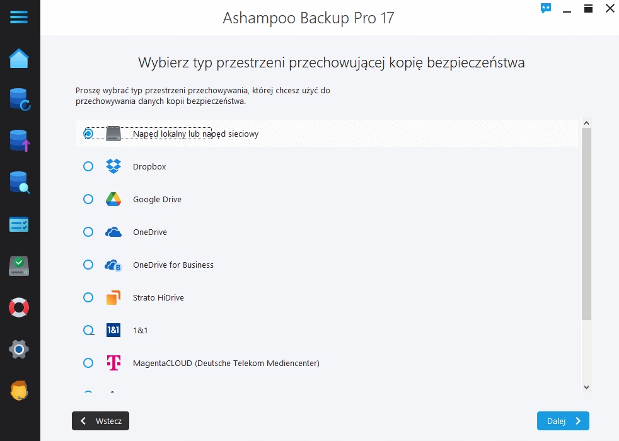Click the support agent avatar icon
The image size is (619, 441).
click(x=19, y=391)
